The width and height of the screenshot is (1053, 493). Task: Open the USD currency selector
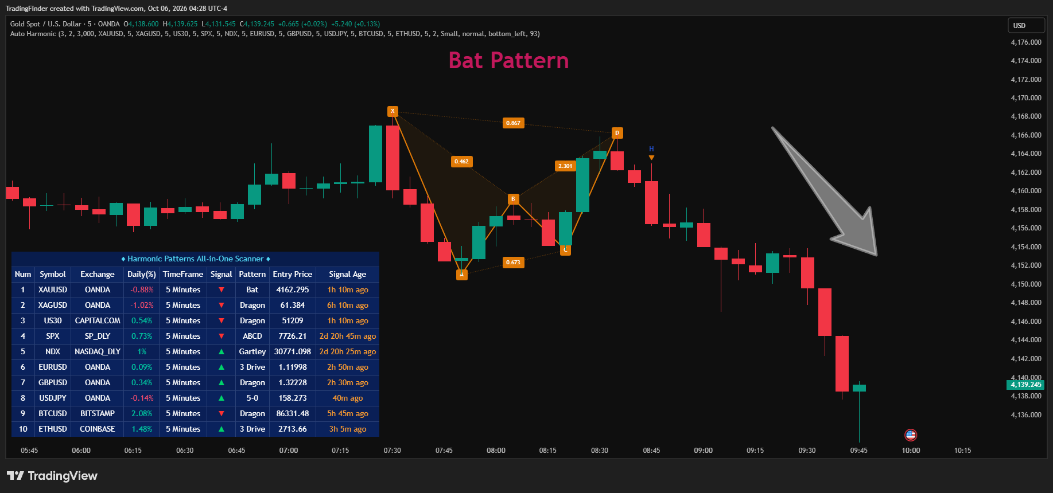point(1027,25)
